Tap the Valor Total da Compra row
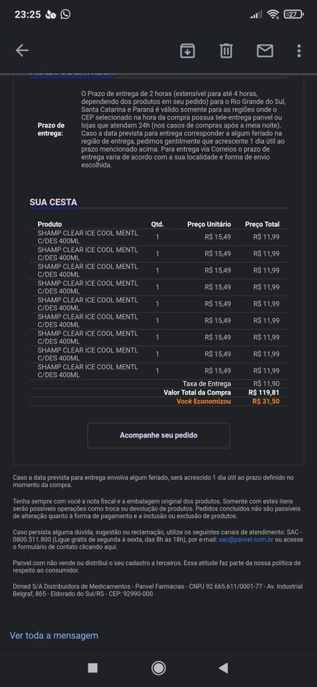 158,392
